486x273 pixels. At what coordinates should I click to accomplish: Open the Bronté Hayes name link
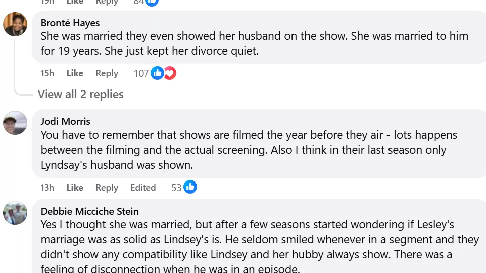tap(70, 23)
